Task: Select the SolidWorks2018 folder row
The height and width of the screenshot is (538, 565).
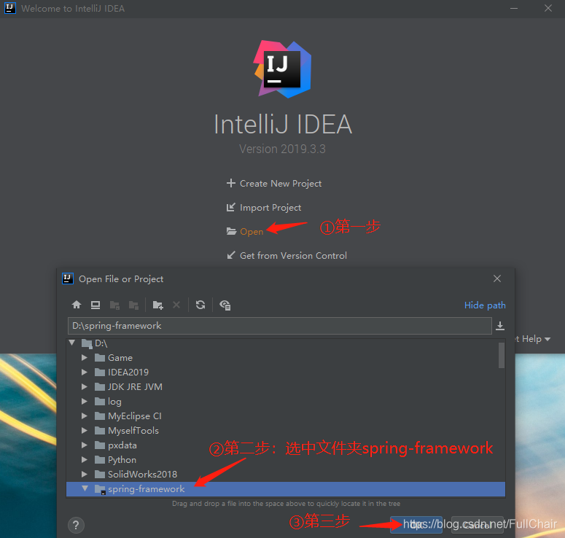Action: pos(286,475)
